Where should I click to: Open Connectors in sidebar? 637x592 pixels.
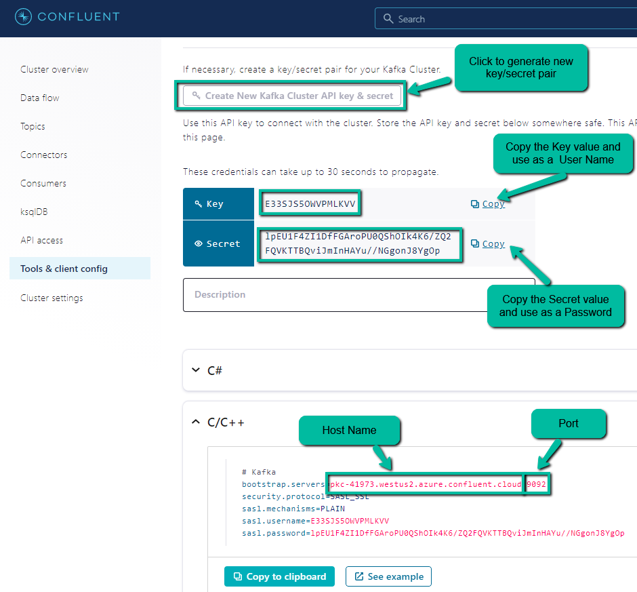tap(43, 155)
